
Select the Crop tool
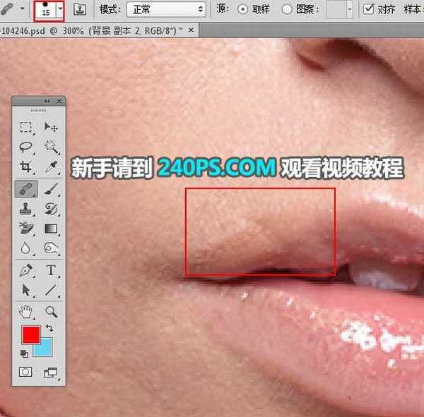click(x=26, y=167)
